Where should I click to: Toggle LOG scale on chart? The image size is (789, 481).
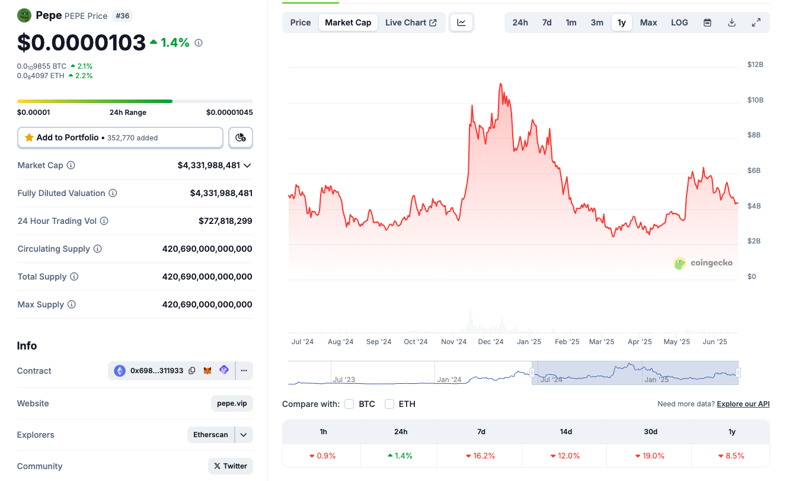(679, 23)
